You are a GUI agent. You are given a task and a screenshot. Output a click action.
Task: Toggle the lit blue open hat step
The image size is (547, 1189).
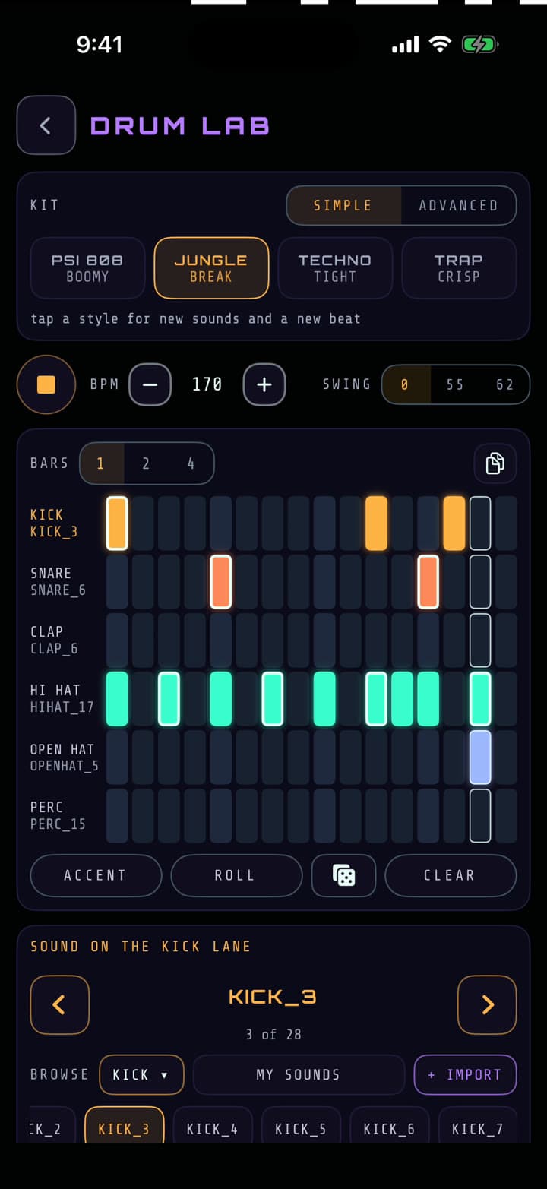(x=480, y=757)
